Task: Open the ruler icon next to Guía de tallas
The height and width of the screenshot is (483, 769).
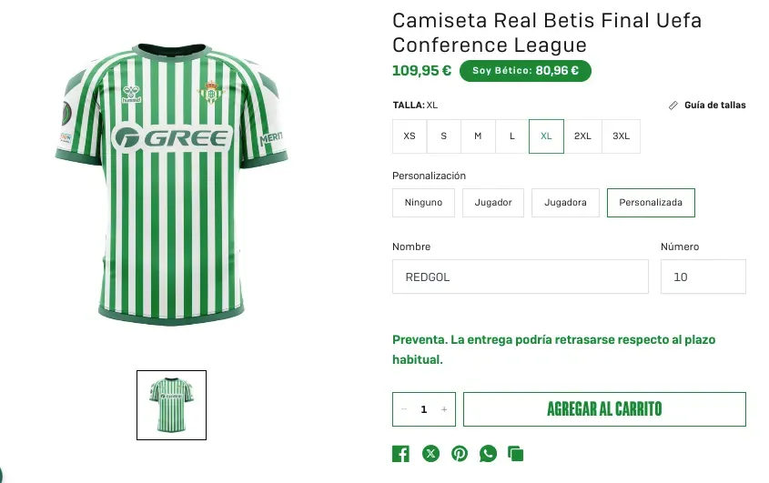Action: pos(673,106)
